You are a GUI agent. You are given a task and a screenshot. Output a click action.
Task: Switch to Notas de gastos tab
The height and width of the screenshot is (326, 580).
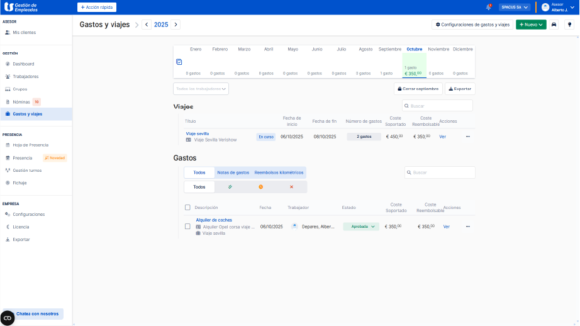coord(233,172)
